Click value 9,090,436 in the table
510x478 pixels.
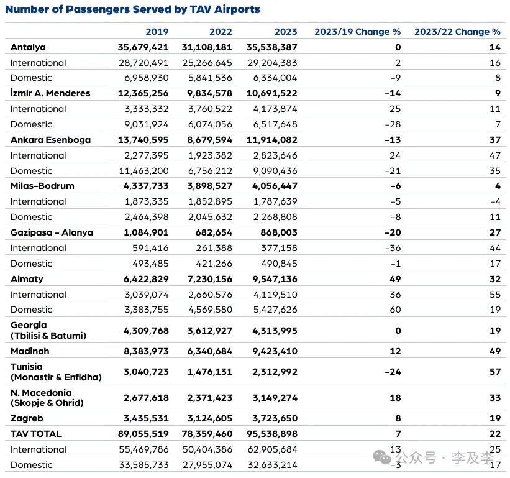(275, 171)
